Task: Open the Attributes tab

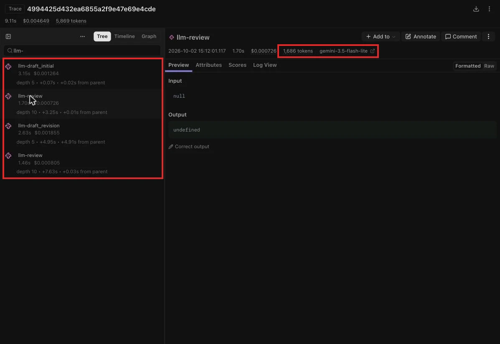Action: [x=208, y=65]
